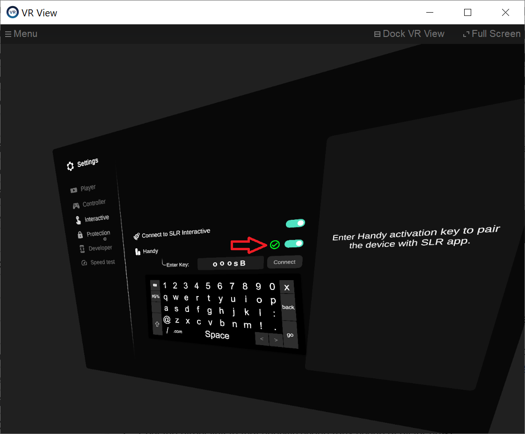Open the Menu hamburger in top bar
The image size is (525, 434).
tap(21, 34)
